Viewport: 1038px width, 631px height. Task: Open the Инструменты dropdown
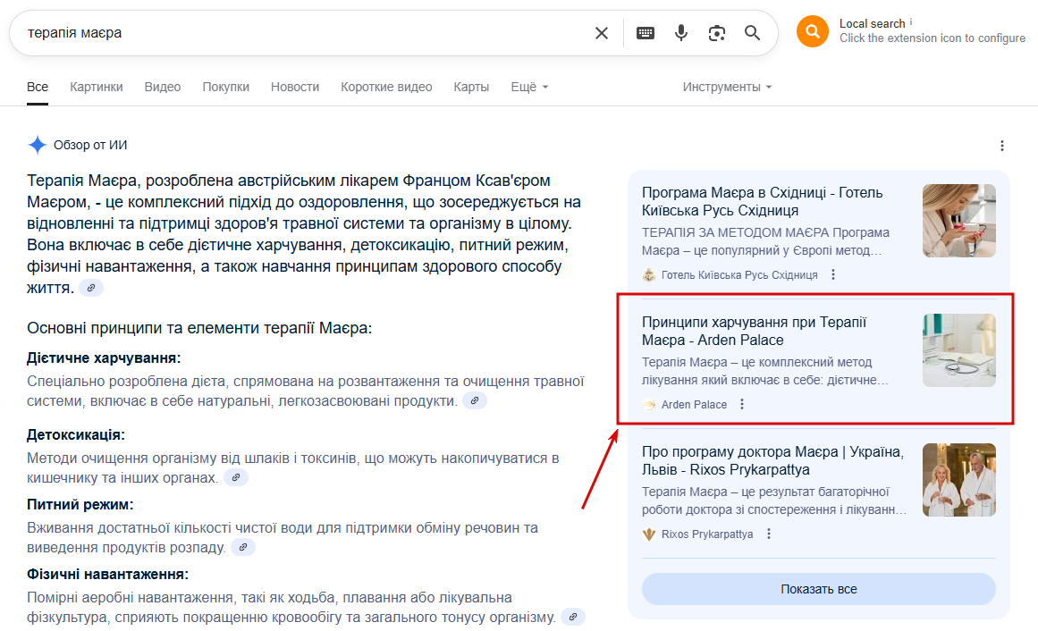[728, 87]
